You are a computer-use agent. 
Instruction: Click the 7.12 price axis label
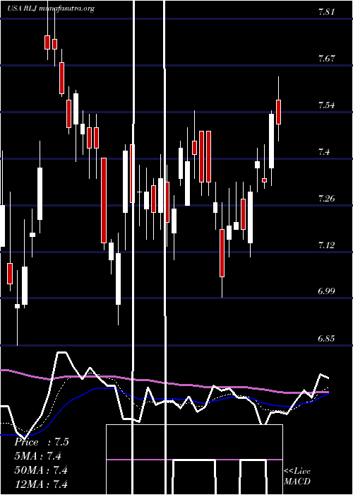[326, 245]
